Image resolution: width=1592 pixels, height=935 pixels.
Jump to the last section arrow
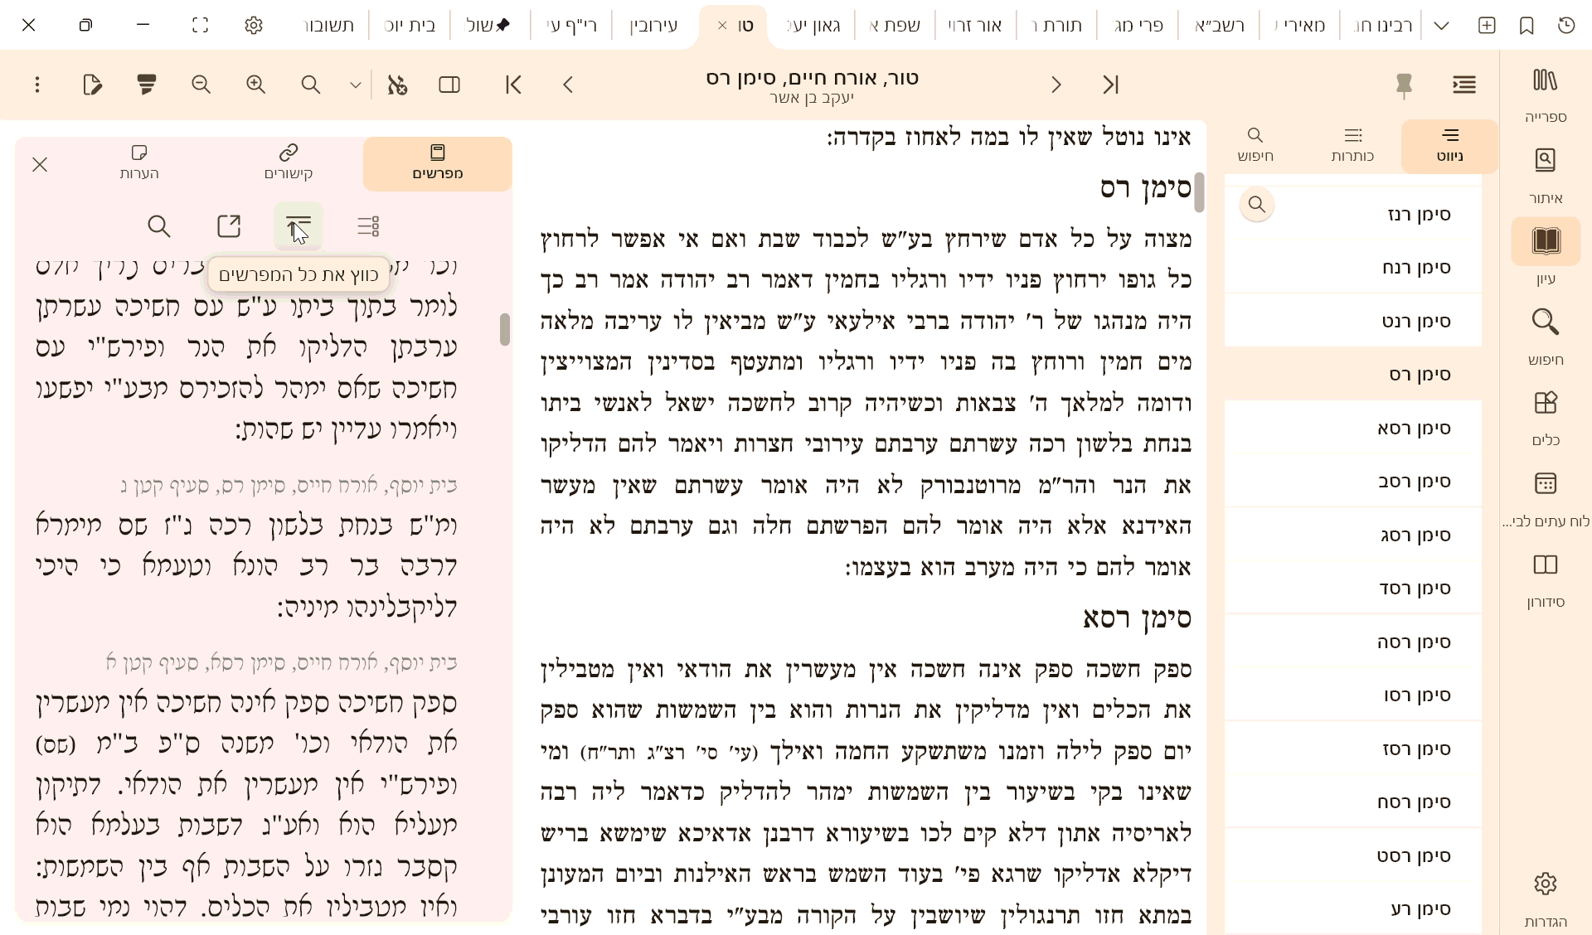tap(1111, 85)
